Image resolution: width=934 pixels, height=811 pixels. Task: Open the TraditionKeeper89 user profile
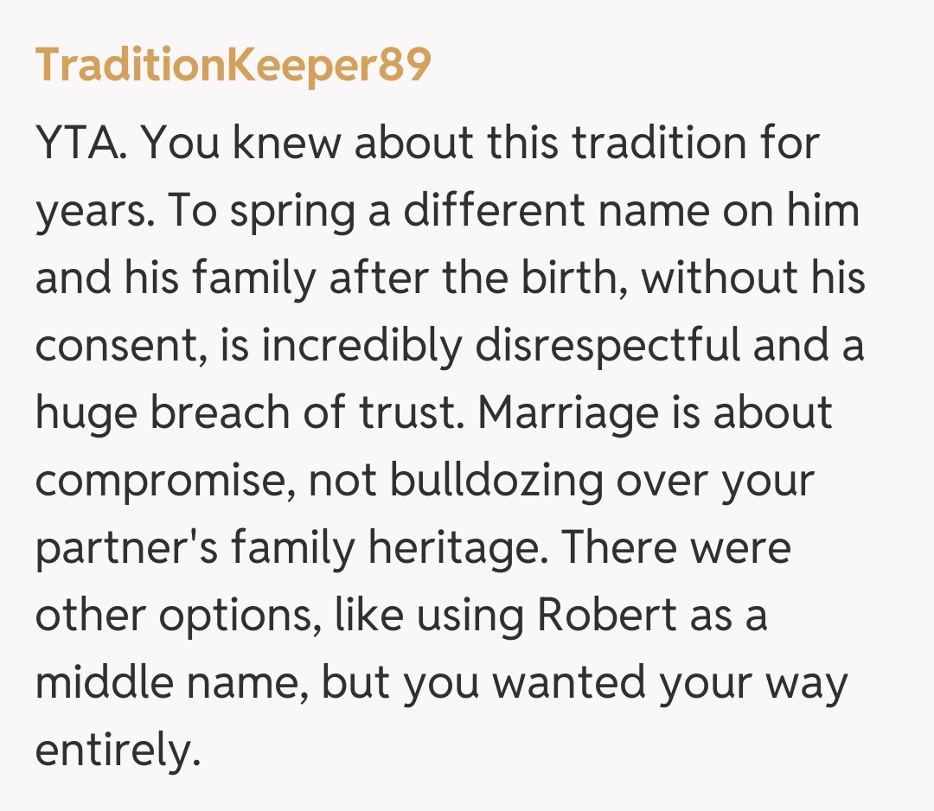pos(233,65)
